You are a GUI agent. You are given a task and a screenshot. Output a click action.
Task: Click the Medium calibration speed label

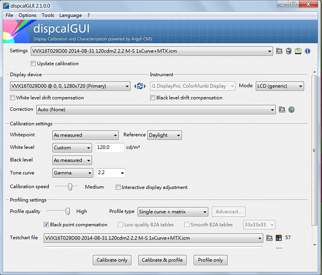(x=94, y=187)
